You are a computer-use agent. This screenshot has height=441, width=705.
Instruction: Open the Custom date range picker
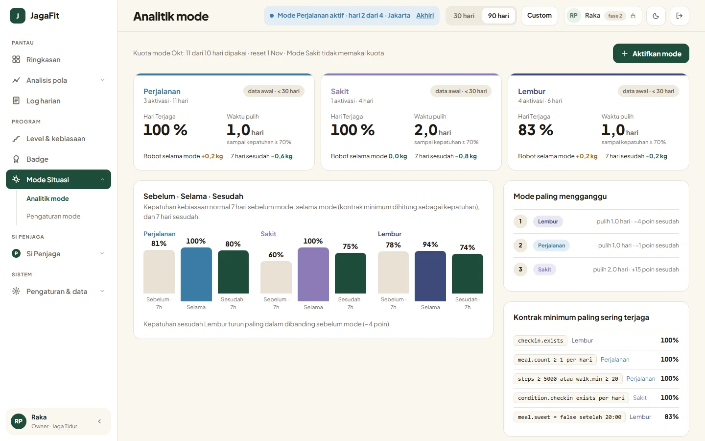540,16
